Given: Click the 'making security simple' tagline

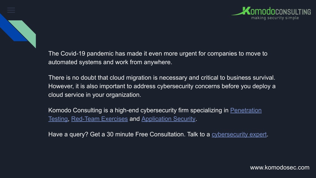Looking at the screenshot, I should tap(275, 18).
